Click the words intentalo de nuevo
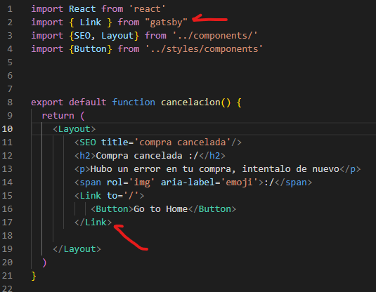 291,169
